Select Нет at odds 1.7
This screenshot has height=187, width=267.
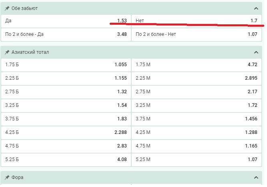(197, 21)
